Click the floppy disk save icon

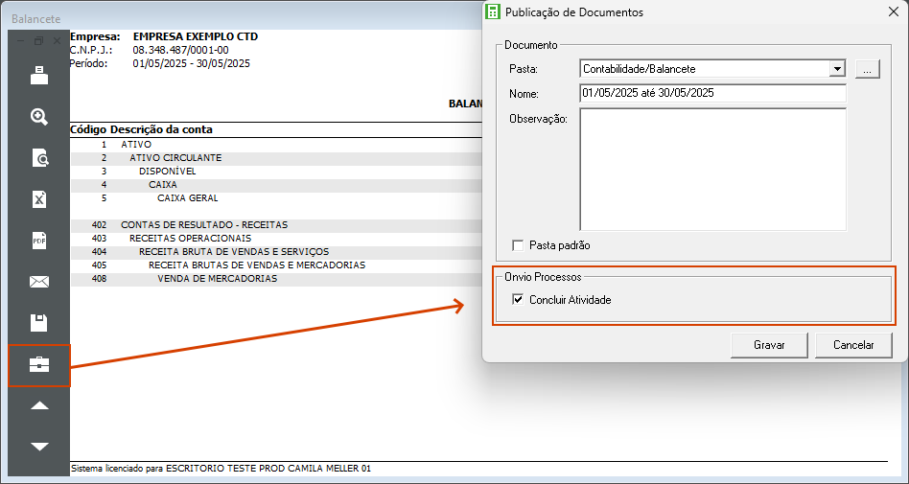click(39, 323)
